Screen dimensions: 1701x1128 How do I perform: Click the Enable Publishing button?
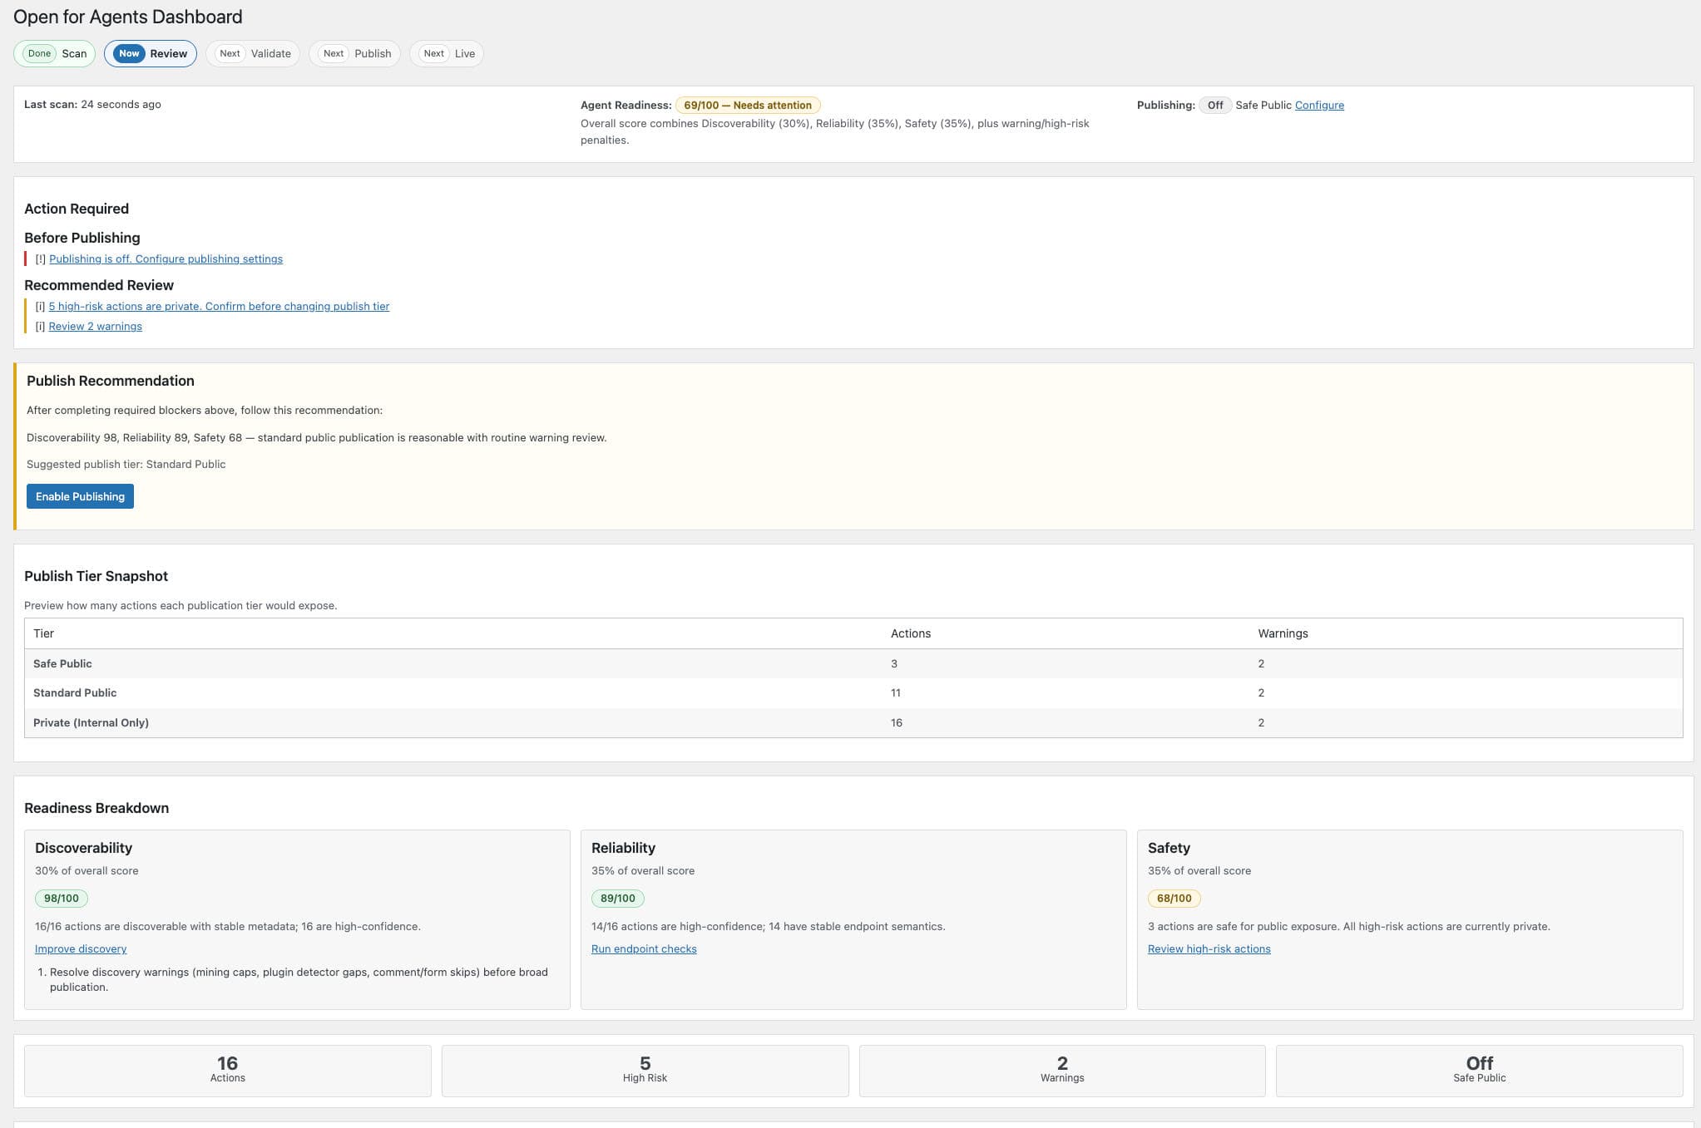pos(80,496)
